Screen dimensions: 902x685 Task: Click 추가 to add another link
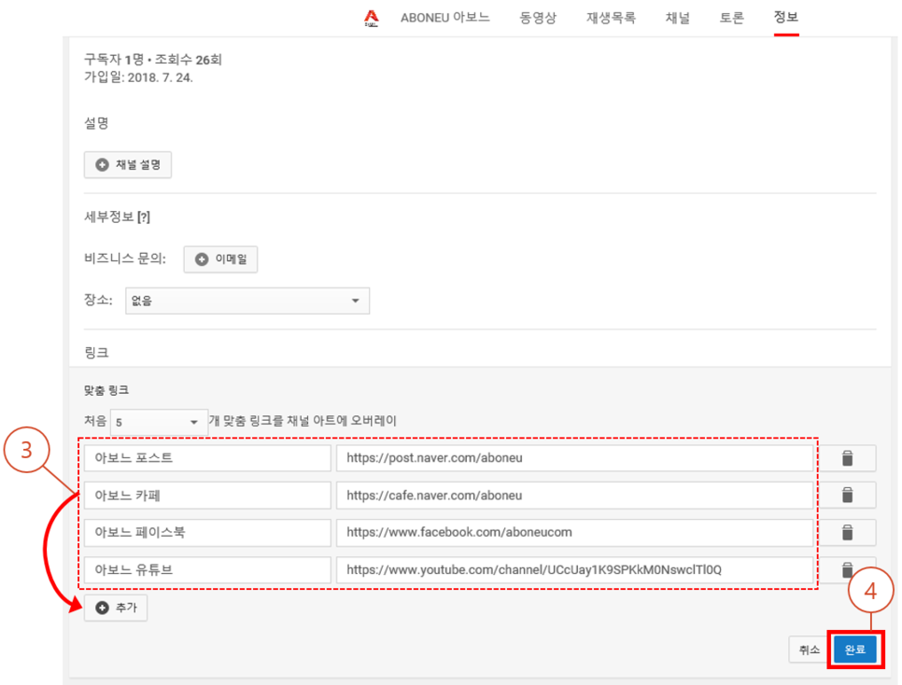(x=116, y=608)
